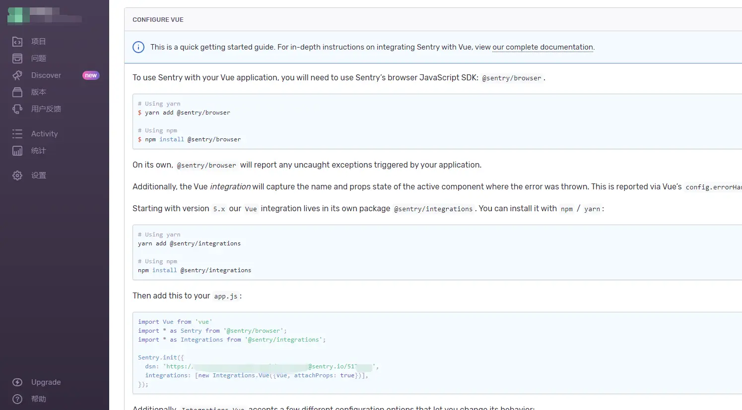Click the 'yarn add @sentry/browser' command line

(x=184, y=113)
